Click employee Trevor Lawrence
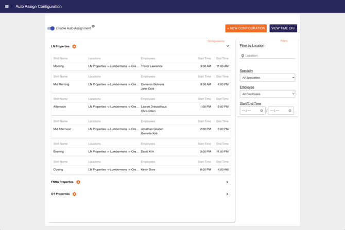The height and width of the screenshot is (230, 345). (x=151, y=66)
